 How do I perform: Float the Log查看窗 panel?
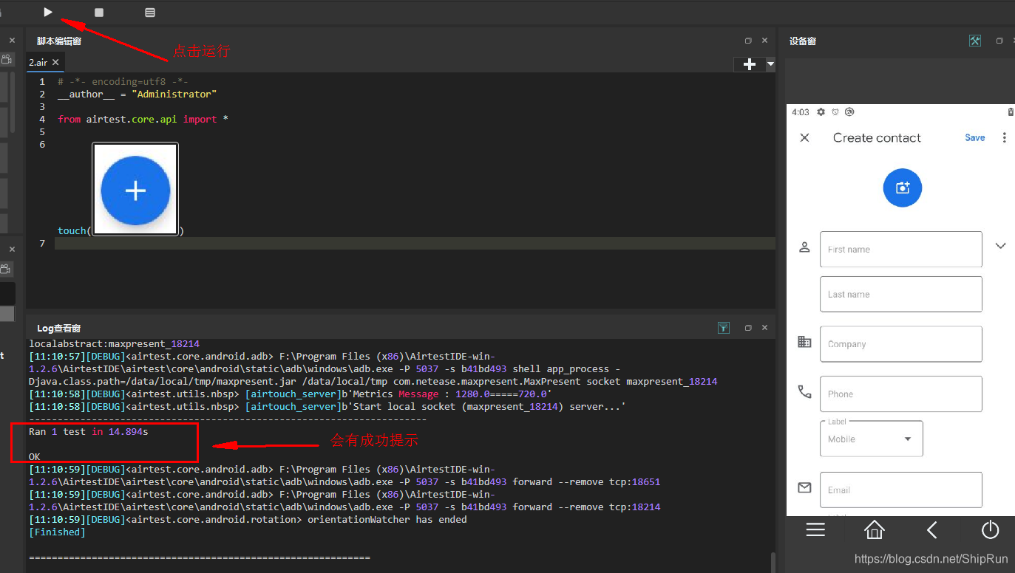pyautogui.click(x=748, y=328)
